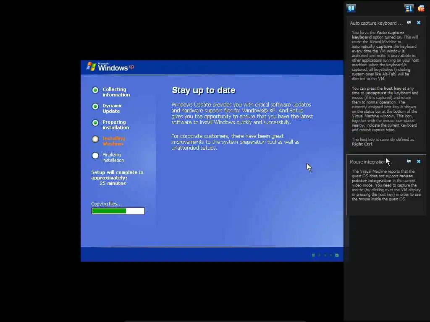Image resolution: width=430 pixels, height=322 pixels.
Task: Click the Auto capture keyboard notification title
Action: (x=376, y=23)
